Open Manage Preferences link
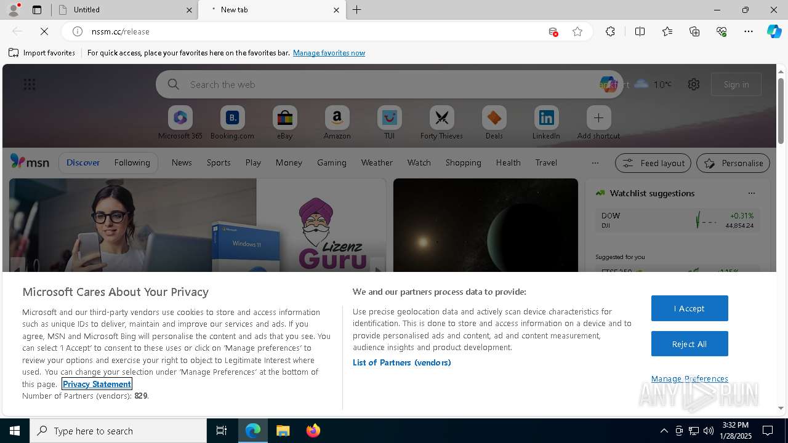 [x=689, y=378]
